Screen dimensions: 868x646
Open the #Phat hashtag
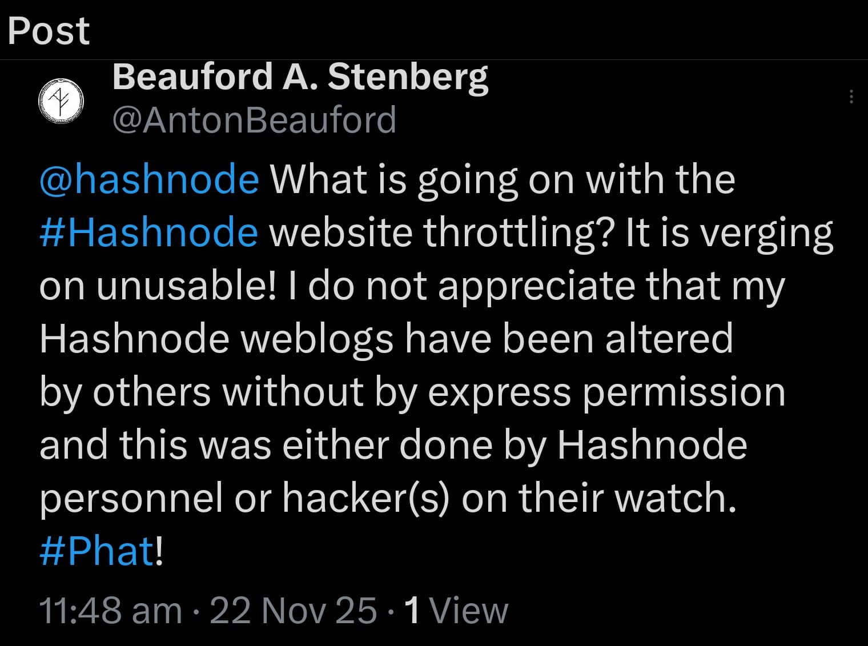tap(97, 551)
